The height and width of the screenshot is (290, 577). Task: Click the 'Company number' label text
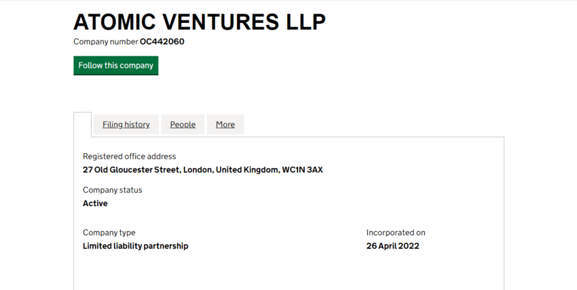[105, 42]
